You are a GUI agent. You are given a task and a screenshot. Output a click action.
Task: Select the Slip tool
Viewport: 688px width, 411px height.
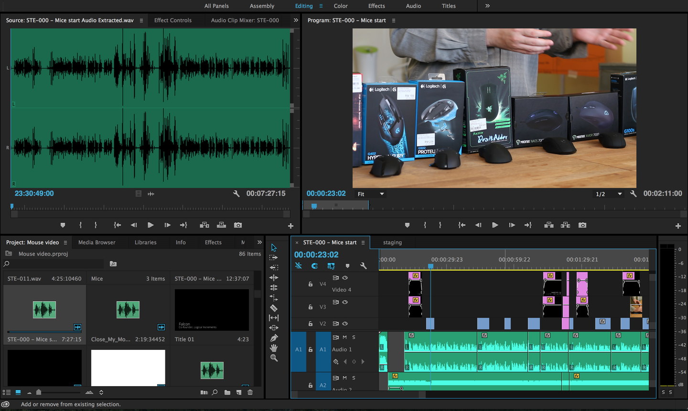[274, 318]
